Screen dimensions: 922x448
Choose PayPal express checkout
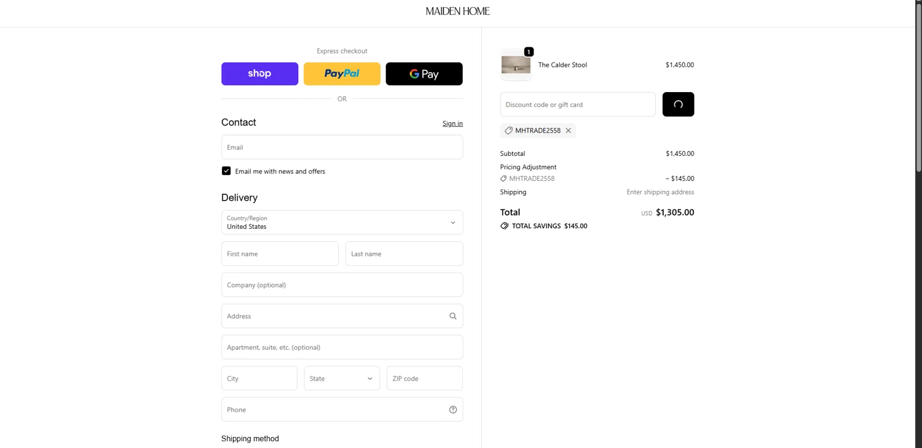click(x=342, y=74)
